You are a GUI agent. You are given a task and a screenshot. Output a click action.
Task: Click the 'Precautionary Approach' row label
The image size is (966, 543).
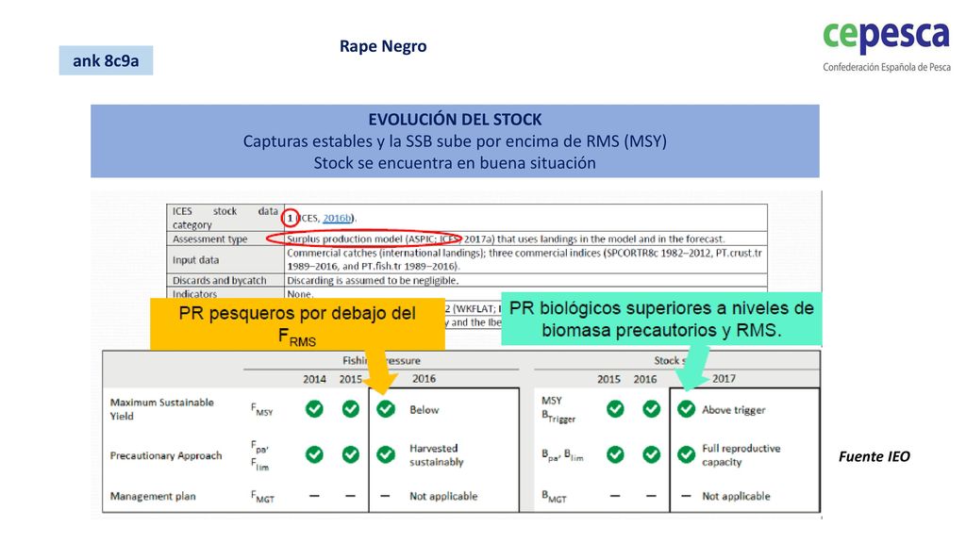click(166, 455)
